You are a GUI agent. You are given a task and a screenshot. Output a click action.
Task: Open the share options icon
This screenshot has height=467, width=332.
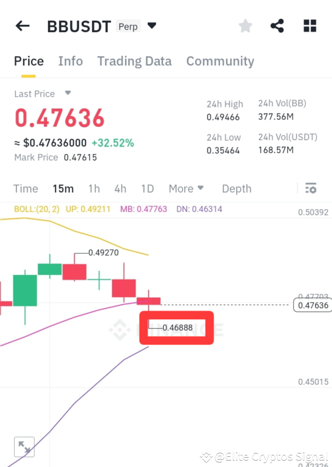277,26
